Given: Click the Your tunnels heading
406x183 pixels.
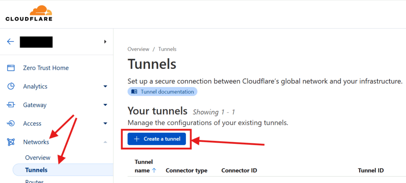Looking at the screenshot, I should [x=157, y=111].
